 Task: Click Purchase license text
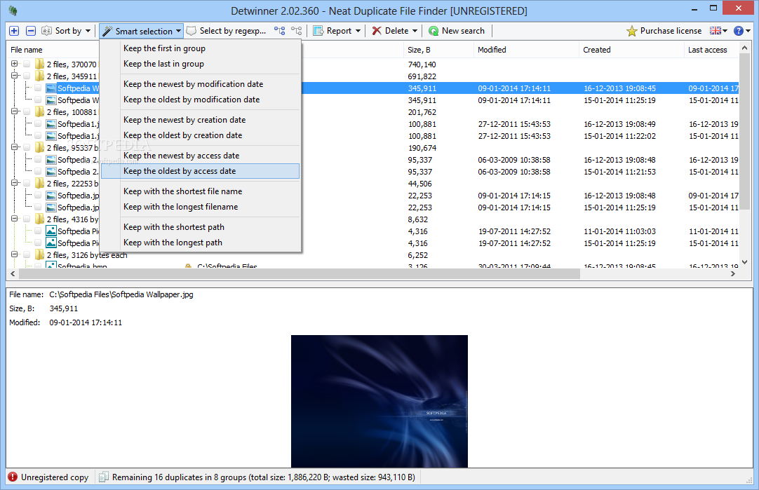[671, 31]
